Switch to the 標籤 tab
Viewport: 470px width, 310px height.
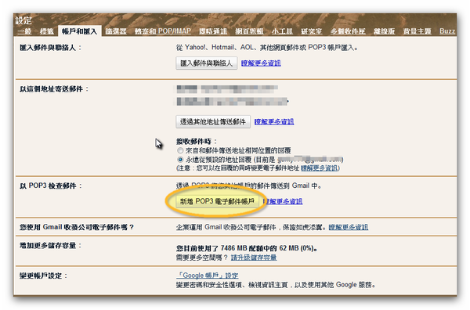tap(47, 31)
